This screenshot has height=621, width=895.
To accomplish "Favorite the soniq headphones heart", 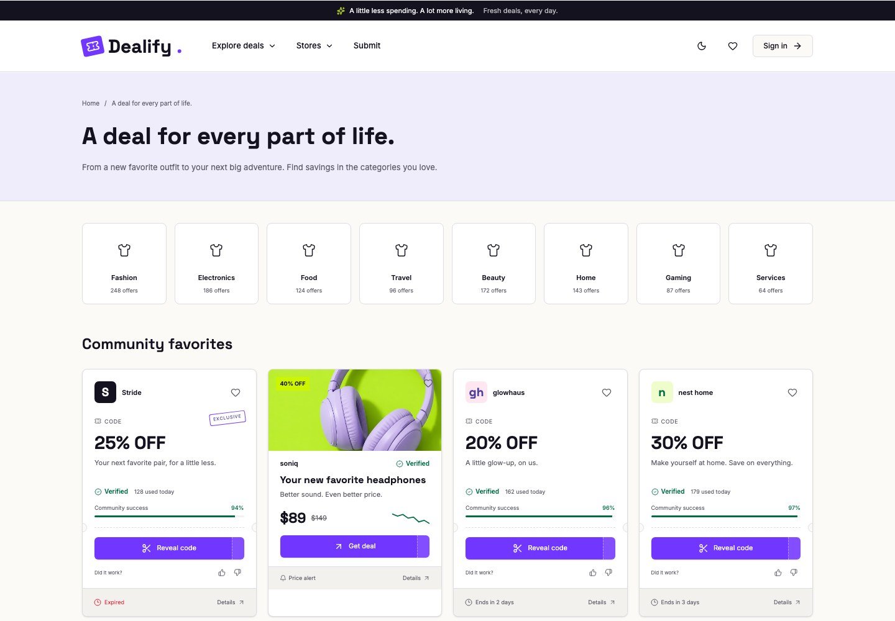I will pyautogui.click(x=428, y=383).
